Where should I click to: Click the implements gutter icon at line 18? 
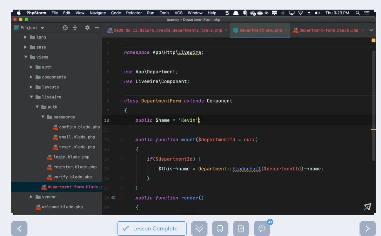click(113, 198)
